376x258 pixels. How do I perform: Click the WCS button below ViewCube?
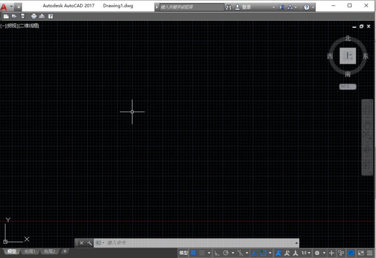point(348,87)
